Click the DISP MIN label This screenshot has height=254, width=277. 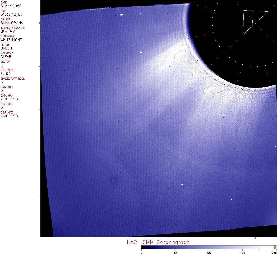click(x=6, y=104)
